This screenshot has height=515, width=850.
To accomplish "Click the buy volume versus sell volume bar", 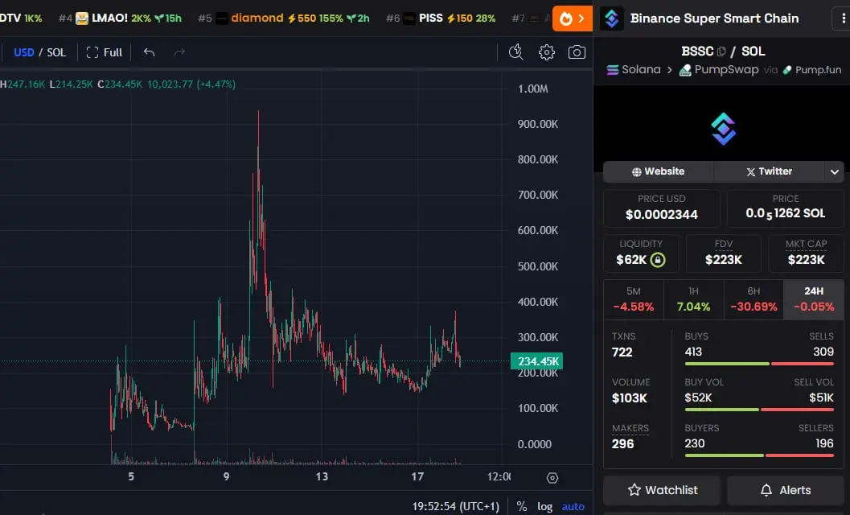I will (759, 410).
